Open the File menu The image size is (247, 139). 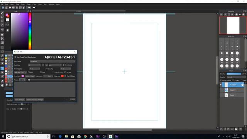pos(2,4)
